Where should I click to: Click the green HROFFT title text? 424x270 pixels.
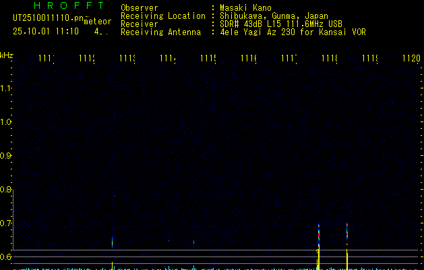(69, 5)
